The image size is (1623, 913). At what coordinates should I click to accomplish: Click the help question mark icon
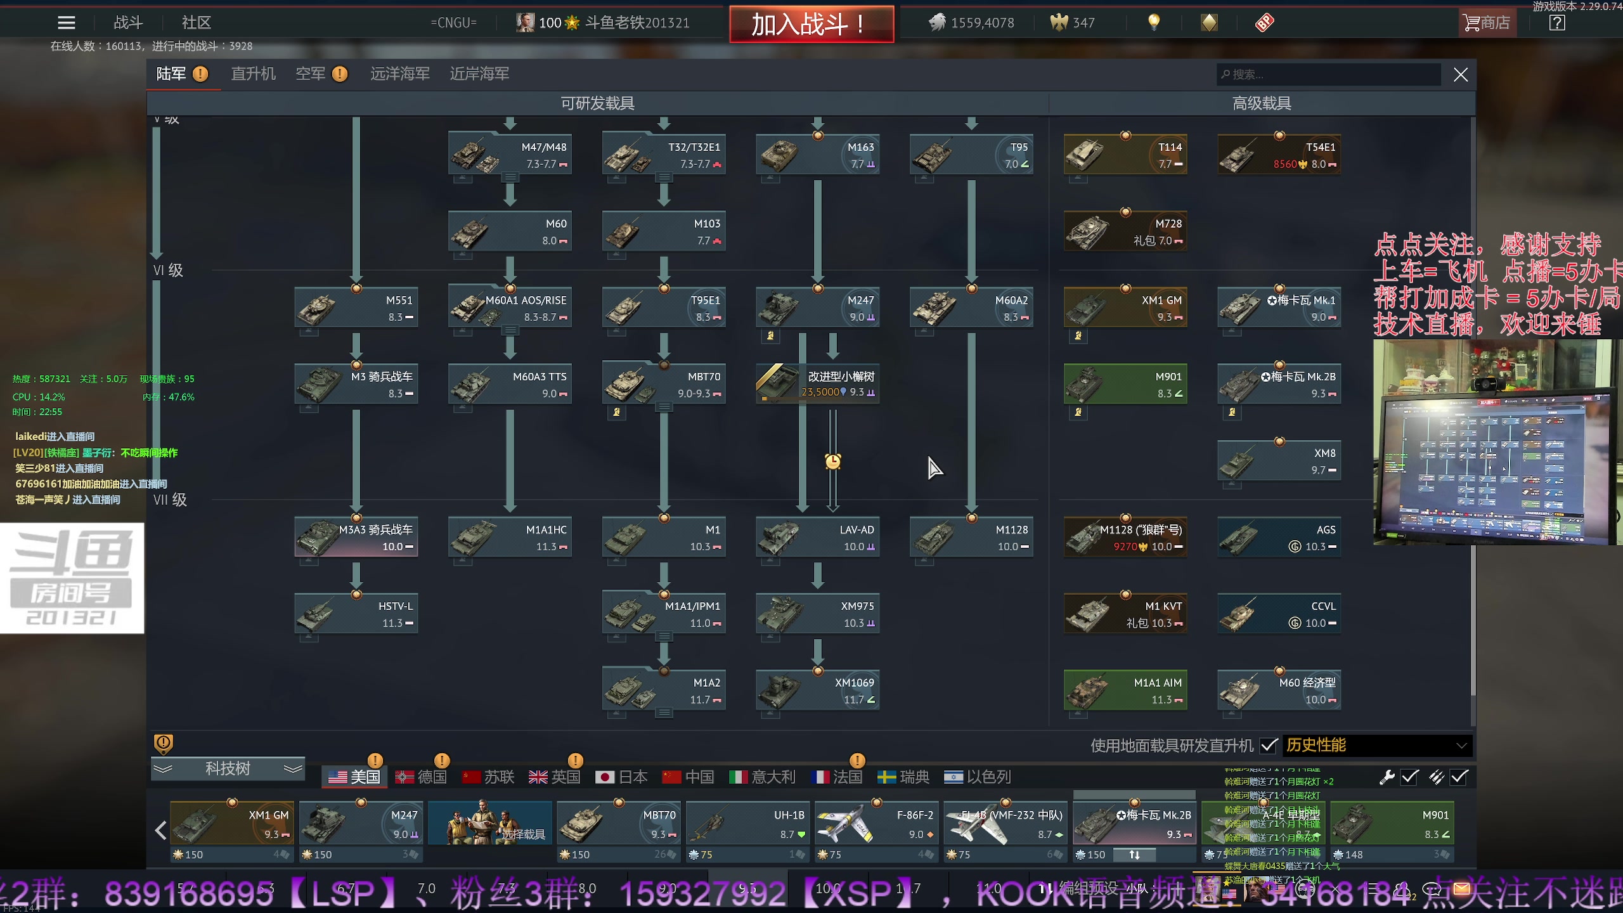coord(1557,23)
